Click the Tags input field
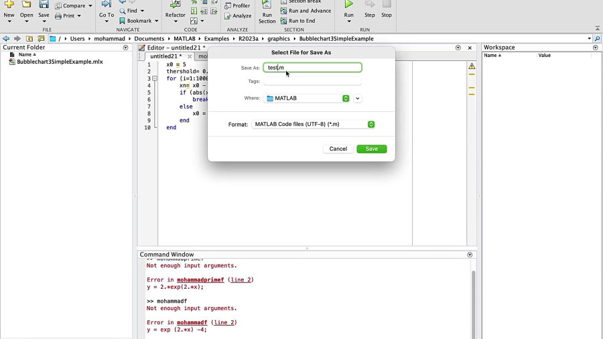 coord(312,82)
